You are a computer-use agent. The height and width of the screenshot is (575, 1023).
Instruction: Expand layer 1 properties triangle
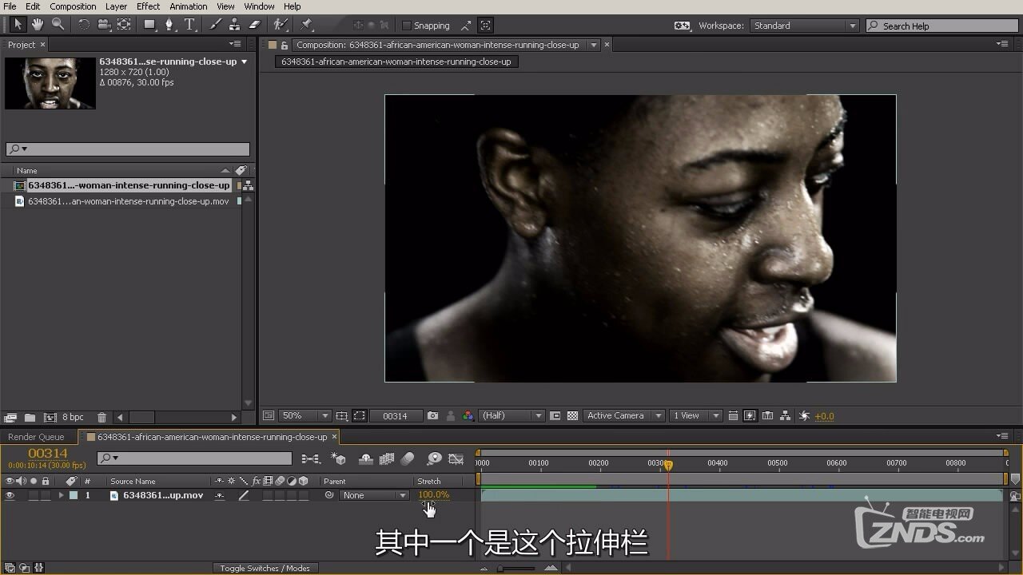[61, 495]
